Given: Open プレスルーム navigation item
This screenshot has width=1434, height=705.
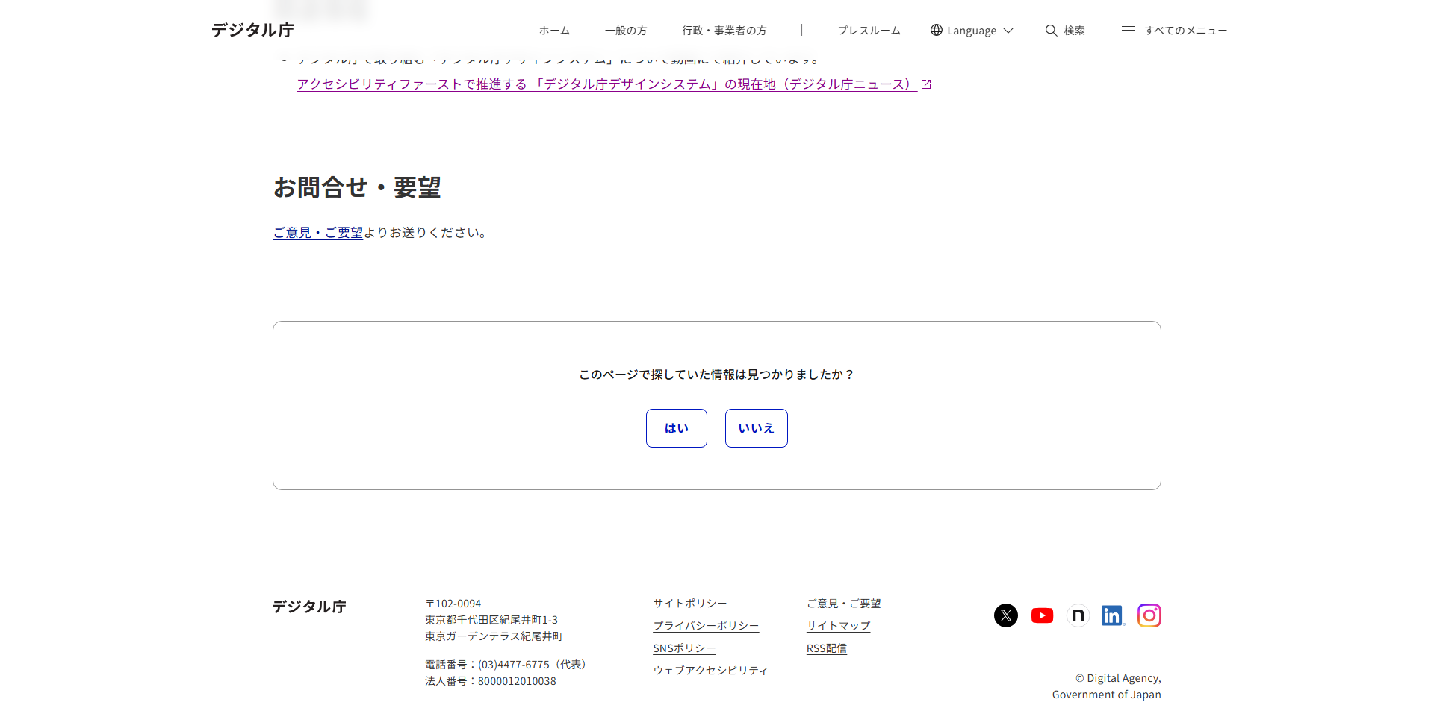Looking at the screenshot, I should (869, 31).
